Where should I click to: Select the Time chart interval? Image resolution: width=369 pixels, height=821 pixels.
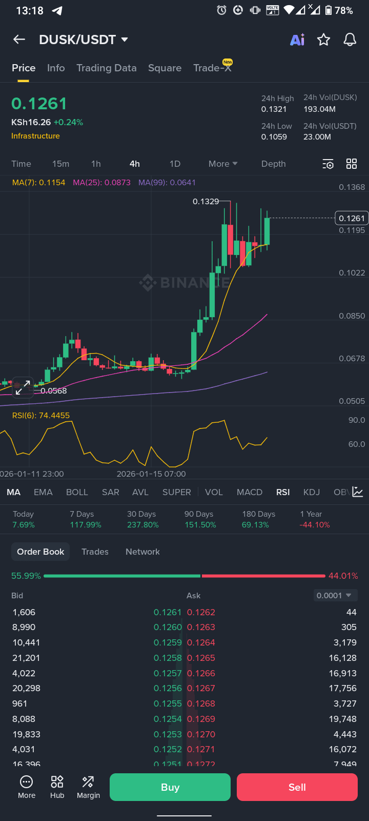(x=21, y=164)
